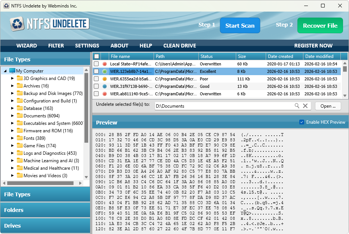The height and width of the screenshot is (234, 349).
Task: Collapse the My Computer tree node
Action: tap(5, 71)
